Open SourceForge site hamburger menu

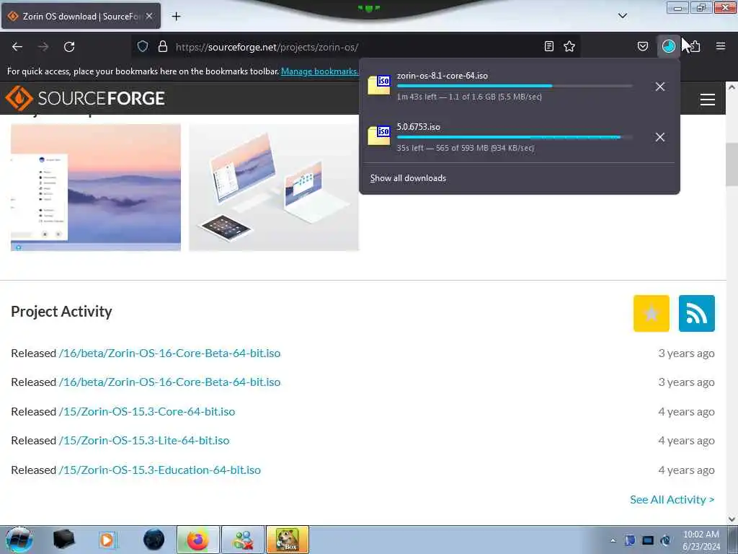tap(708, 100)
